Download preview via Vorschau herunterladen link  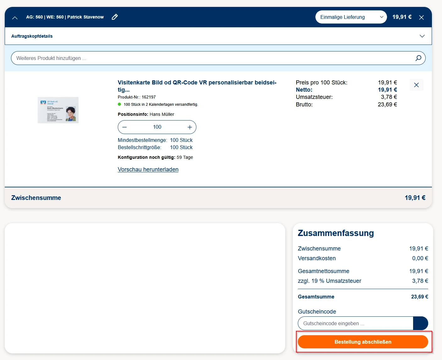tap(148, 169)
